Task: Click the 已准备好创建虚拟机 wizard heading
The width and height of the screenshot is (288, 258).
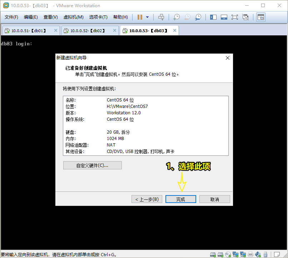Action: pyautogui.click(x=86, y=68)
